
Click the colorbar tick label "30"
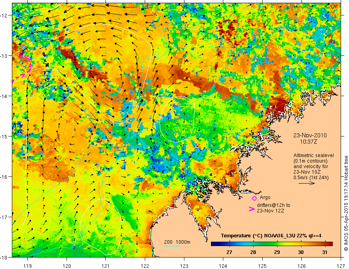coord(301,252)
